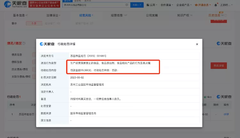Click the 行政处罚详情 dialog title
Viewport: 240px width, 138px height.
point(67,44)
